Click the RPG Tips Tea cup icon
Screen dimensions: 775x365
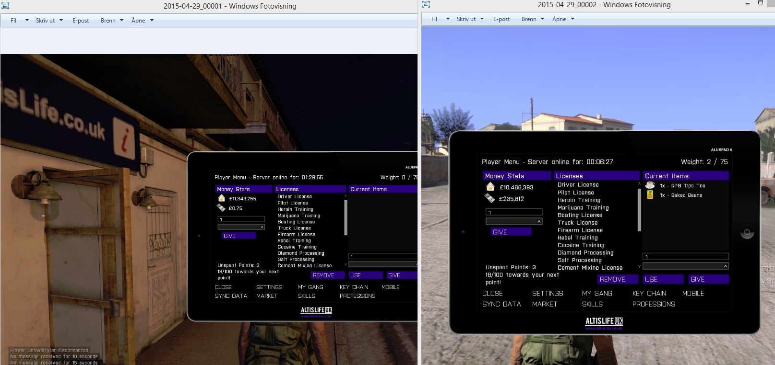coord(650,185)
